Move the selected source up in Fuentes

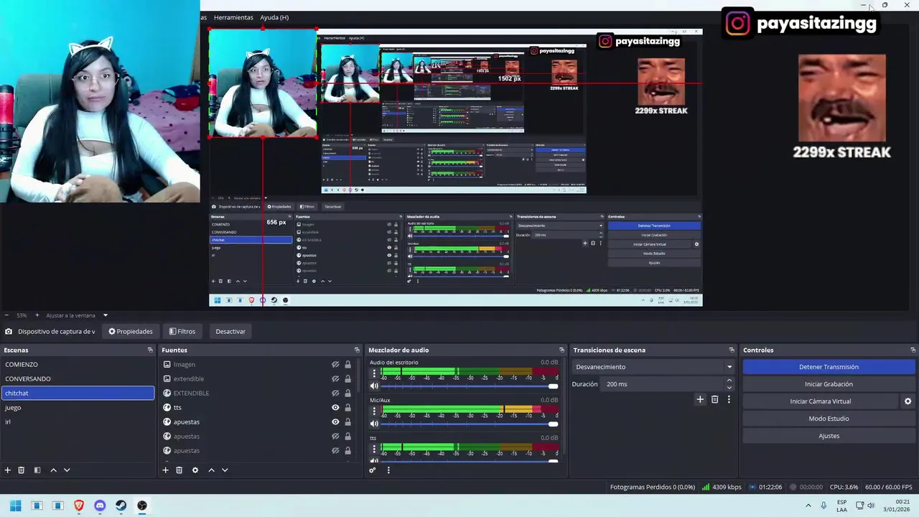(x=211, y=470)
